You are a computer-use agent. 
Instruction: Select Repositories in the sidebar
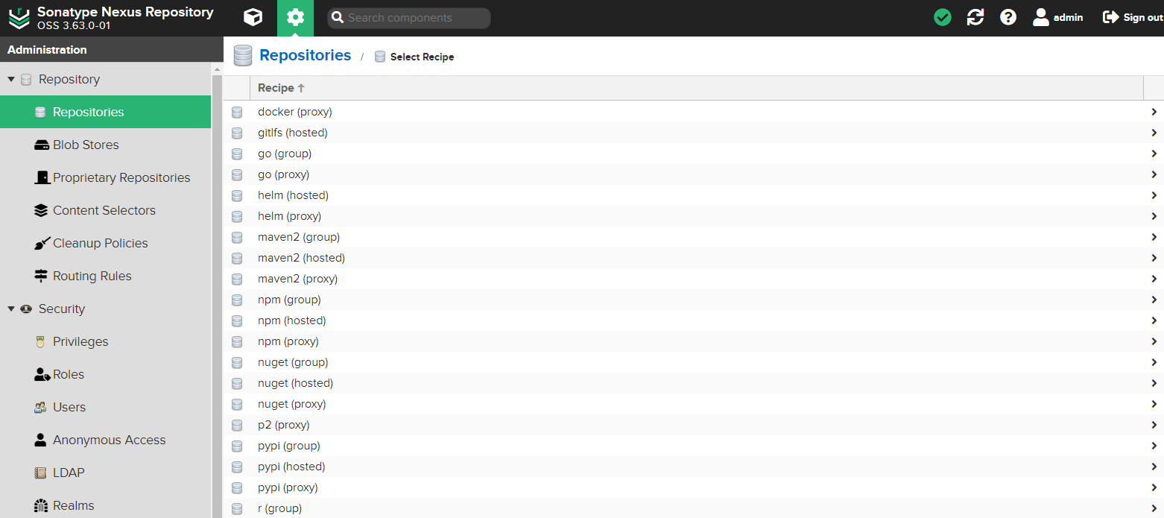click(106, 112)
